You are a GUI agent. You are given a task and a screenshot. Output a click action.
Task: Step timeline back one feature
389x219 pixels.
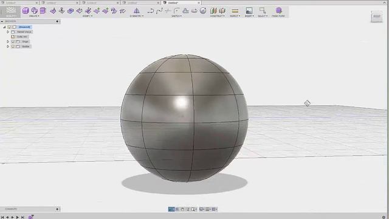7,217
